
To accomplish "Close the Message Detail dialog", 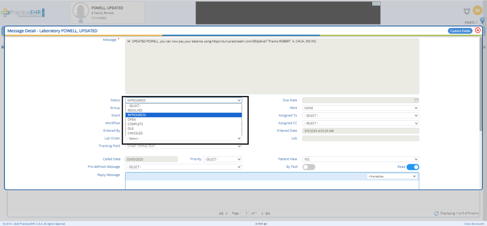I will [x=478, y=30].
